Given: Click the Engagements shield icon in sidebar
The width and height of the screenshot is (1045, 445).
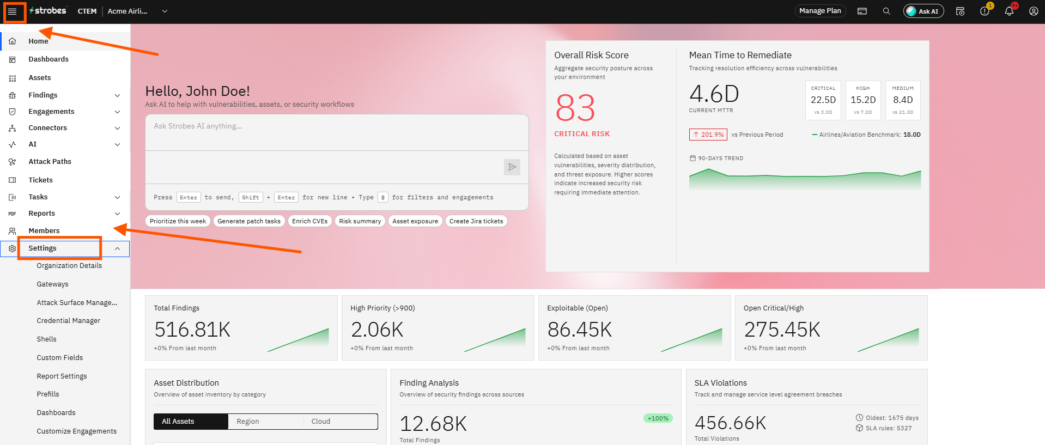Looking at the screenshot, I should [x=13, y=112].
